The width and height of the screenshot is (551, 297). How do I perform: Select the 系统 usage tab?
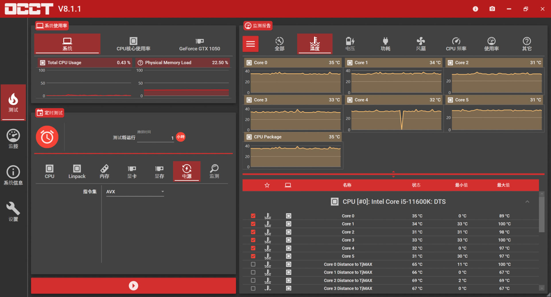[67, 44]
